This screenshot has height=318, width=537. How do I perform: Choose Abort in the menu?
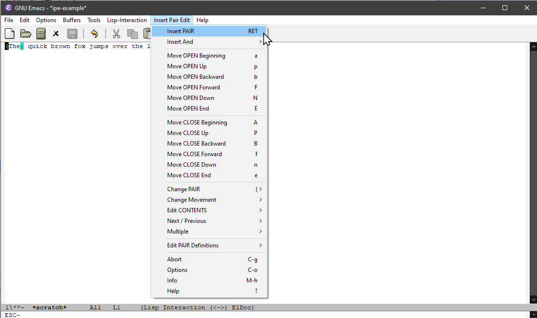coord(209,259)
